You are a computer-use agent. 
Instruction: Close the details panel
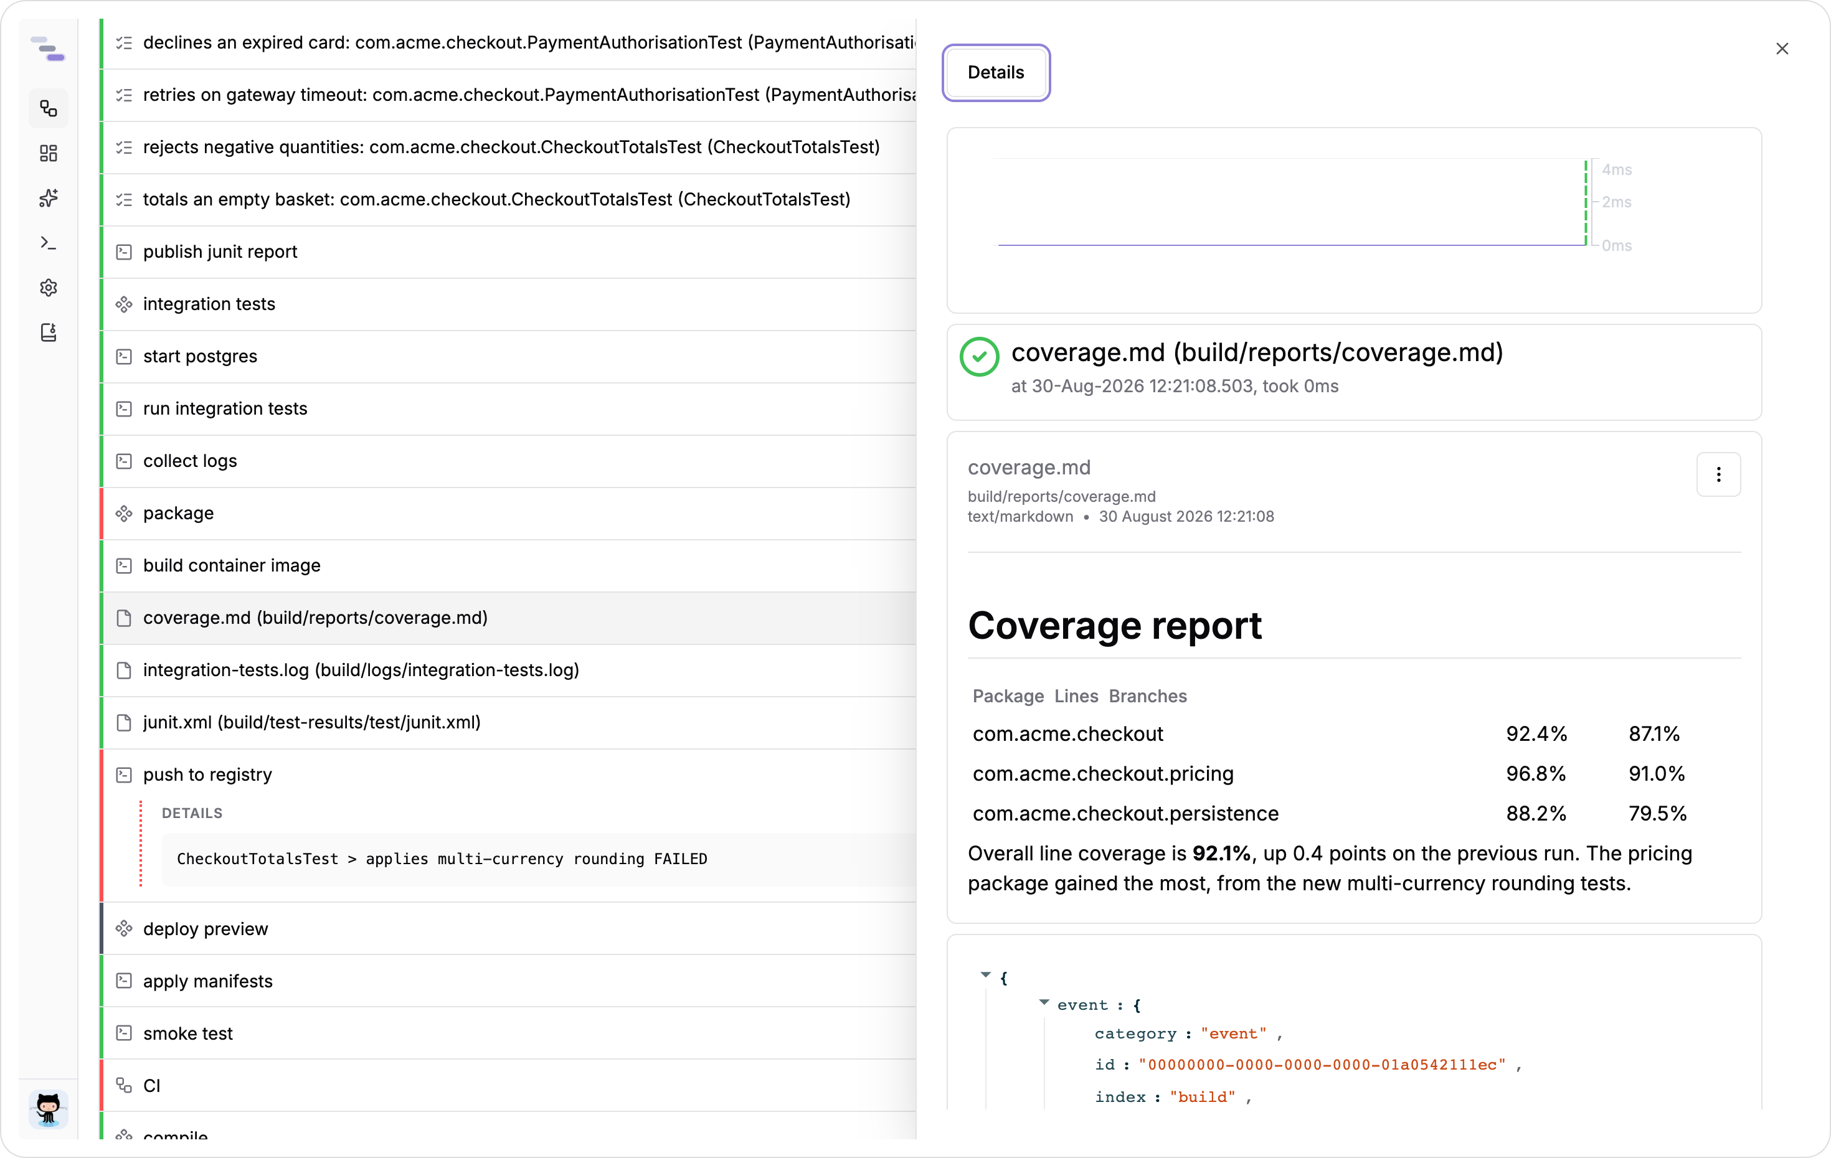1782,49
